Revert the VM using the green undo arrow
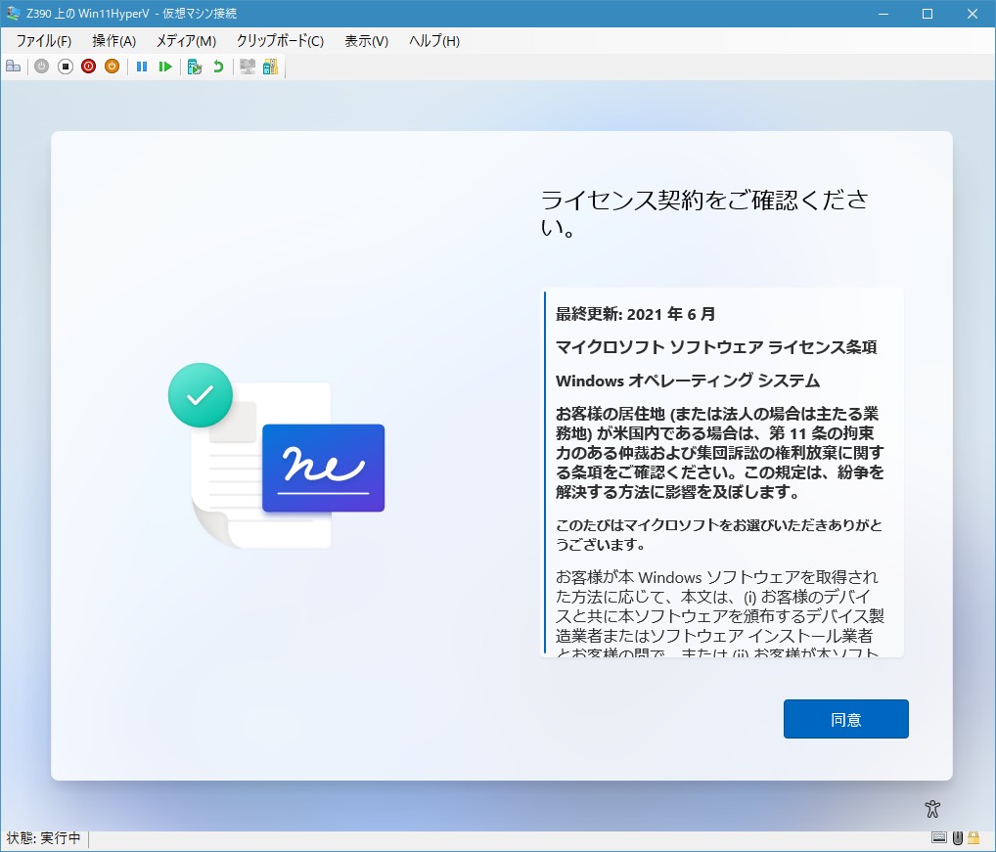This screenshot has width=996, height=852. pyautogui.click(x=218, y=66)
